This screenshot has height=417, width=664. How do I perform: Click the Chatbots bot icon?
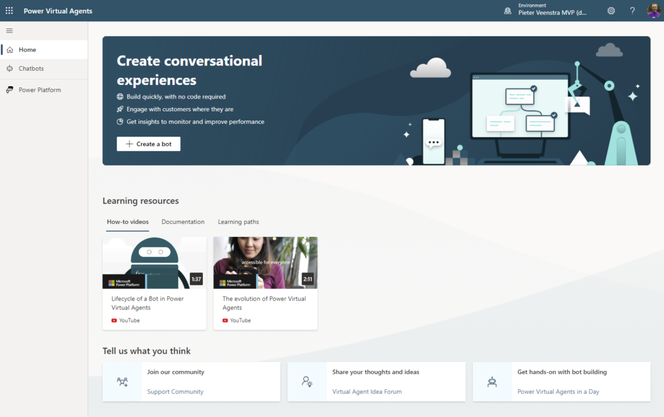10,69
